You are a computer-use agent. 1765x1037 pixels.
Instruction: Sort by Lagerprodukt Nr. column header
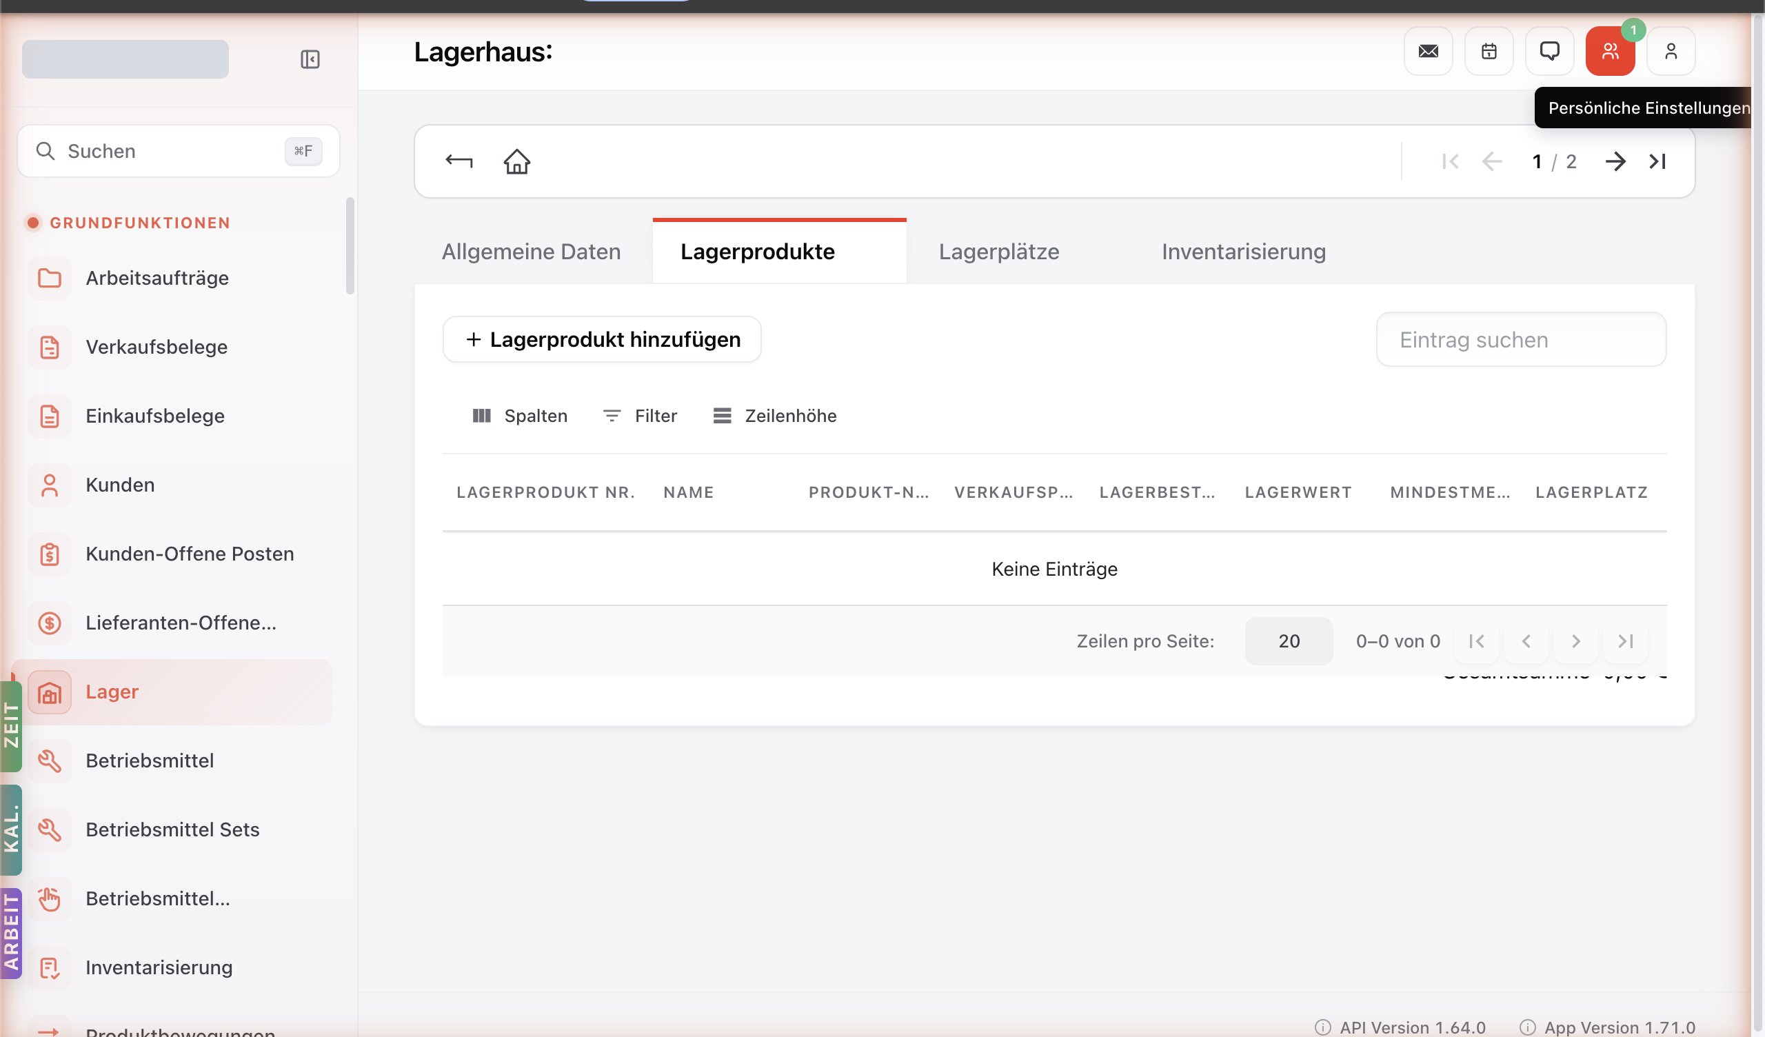tap(545, 492)
